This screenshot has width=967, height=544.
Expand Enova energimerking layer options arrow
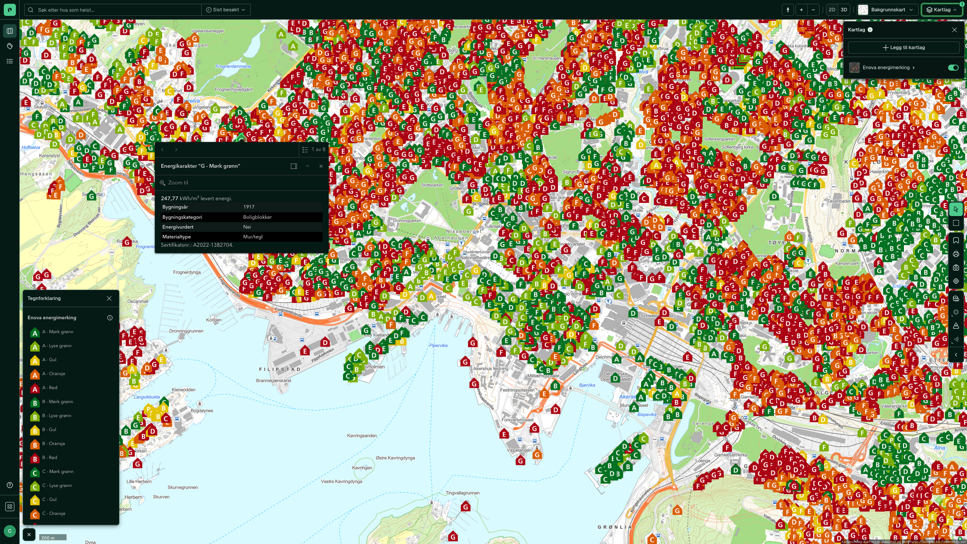[x=914, y=68]
